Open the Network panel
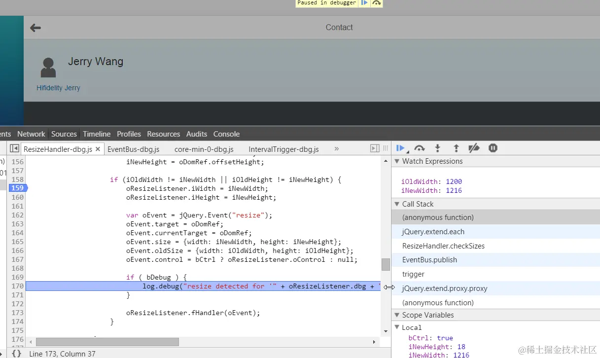 pos(31,134)
